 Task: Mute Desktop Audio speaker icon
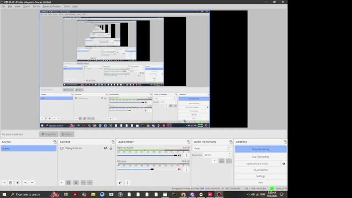pyautogui.click(x=180, y=156)
